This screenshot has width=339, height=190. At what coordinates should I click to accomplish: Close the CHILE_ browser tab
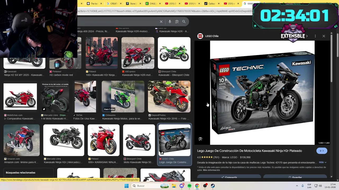pyautogui.click(x=160, y=4)
